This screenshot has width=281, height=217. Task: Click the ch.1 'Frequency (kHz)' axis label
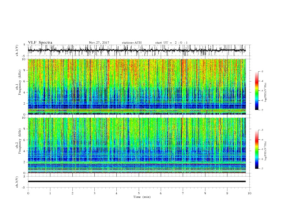click(x=20, y=83)
